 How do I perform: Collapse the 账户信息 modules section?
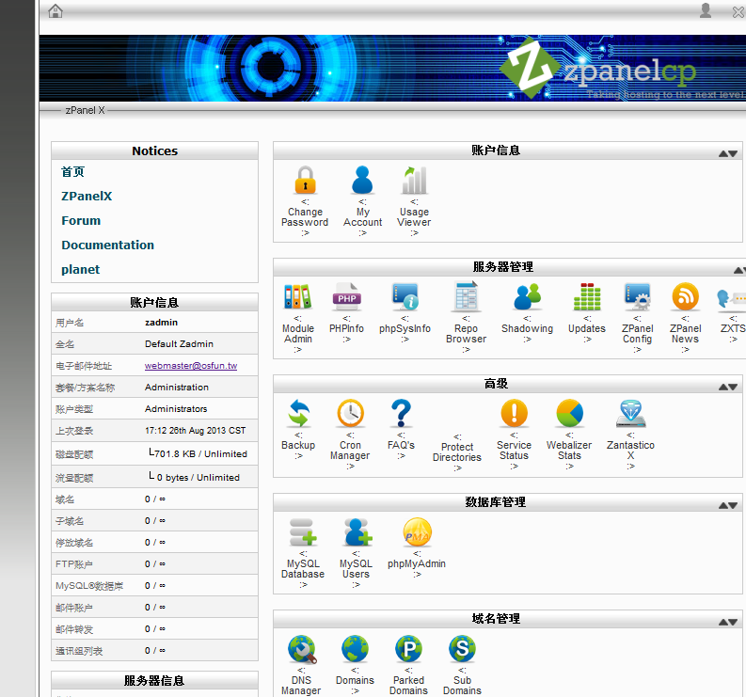728,153
